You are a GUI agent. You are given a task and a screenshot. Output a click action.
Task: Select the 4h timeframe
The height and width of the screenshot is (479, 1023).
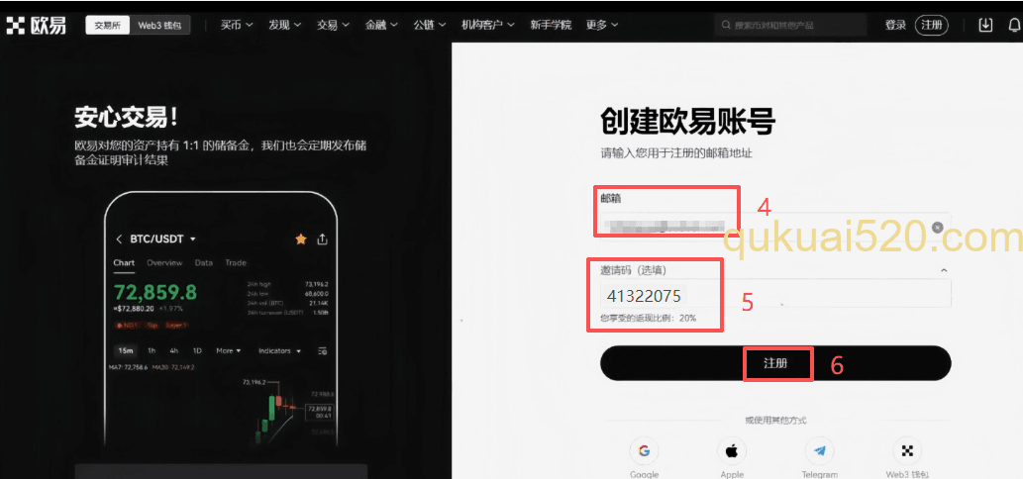[x=174, y=350]
